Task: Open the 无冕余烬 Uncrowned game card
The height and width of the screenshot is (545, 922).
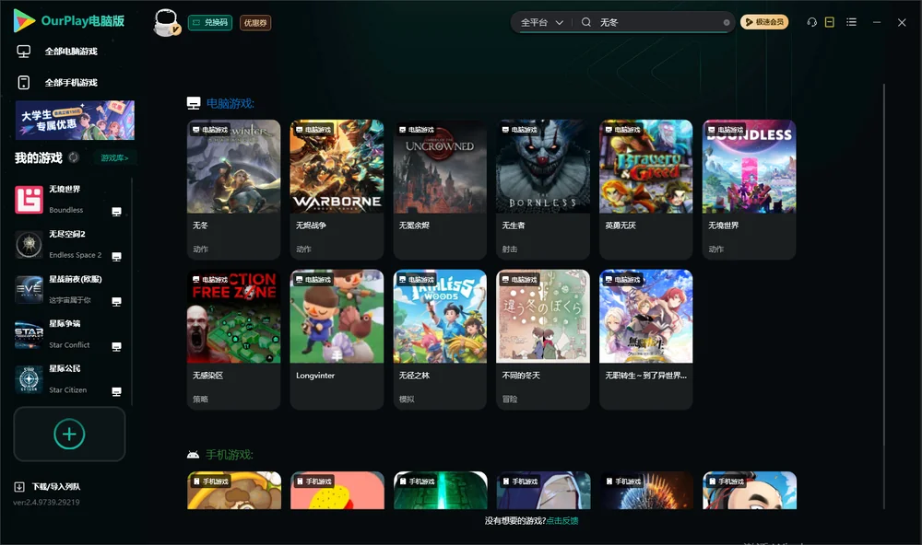Action: tap(440, 189)
